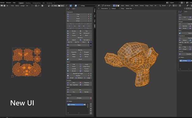Click Get TD in UV editor panel
The height and width of the screenshot is (118, 192).
(x=77, y=42)
